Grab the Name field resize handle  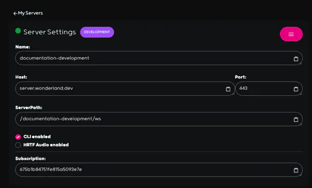tap(301, 64)
